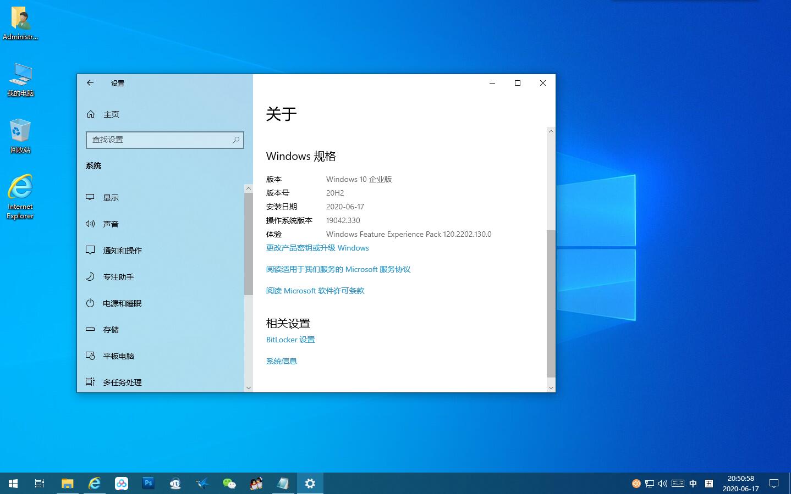
Task: Open the headset customer-service taskbar app
Action: pos(175,484)
